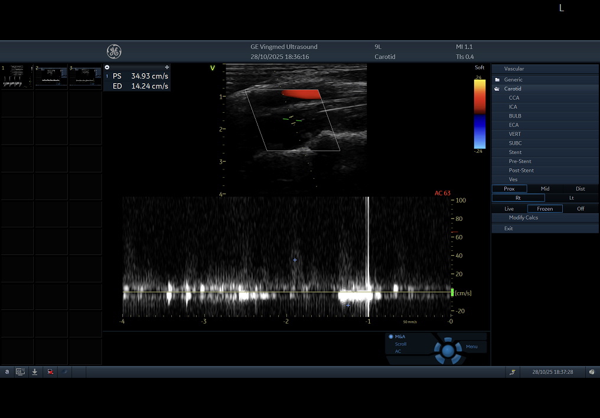Image resolution: width=600 pixels, height=418 pixels.
Task: Click the 'a' text mode icon
Action: [7, 372]
